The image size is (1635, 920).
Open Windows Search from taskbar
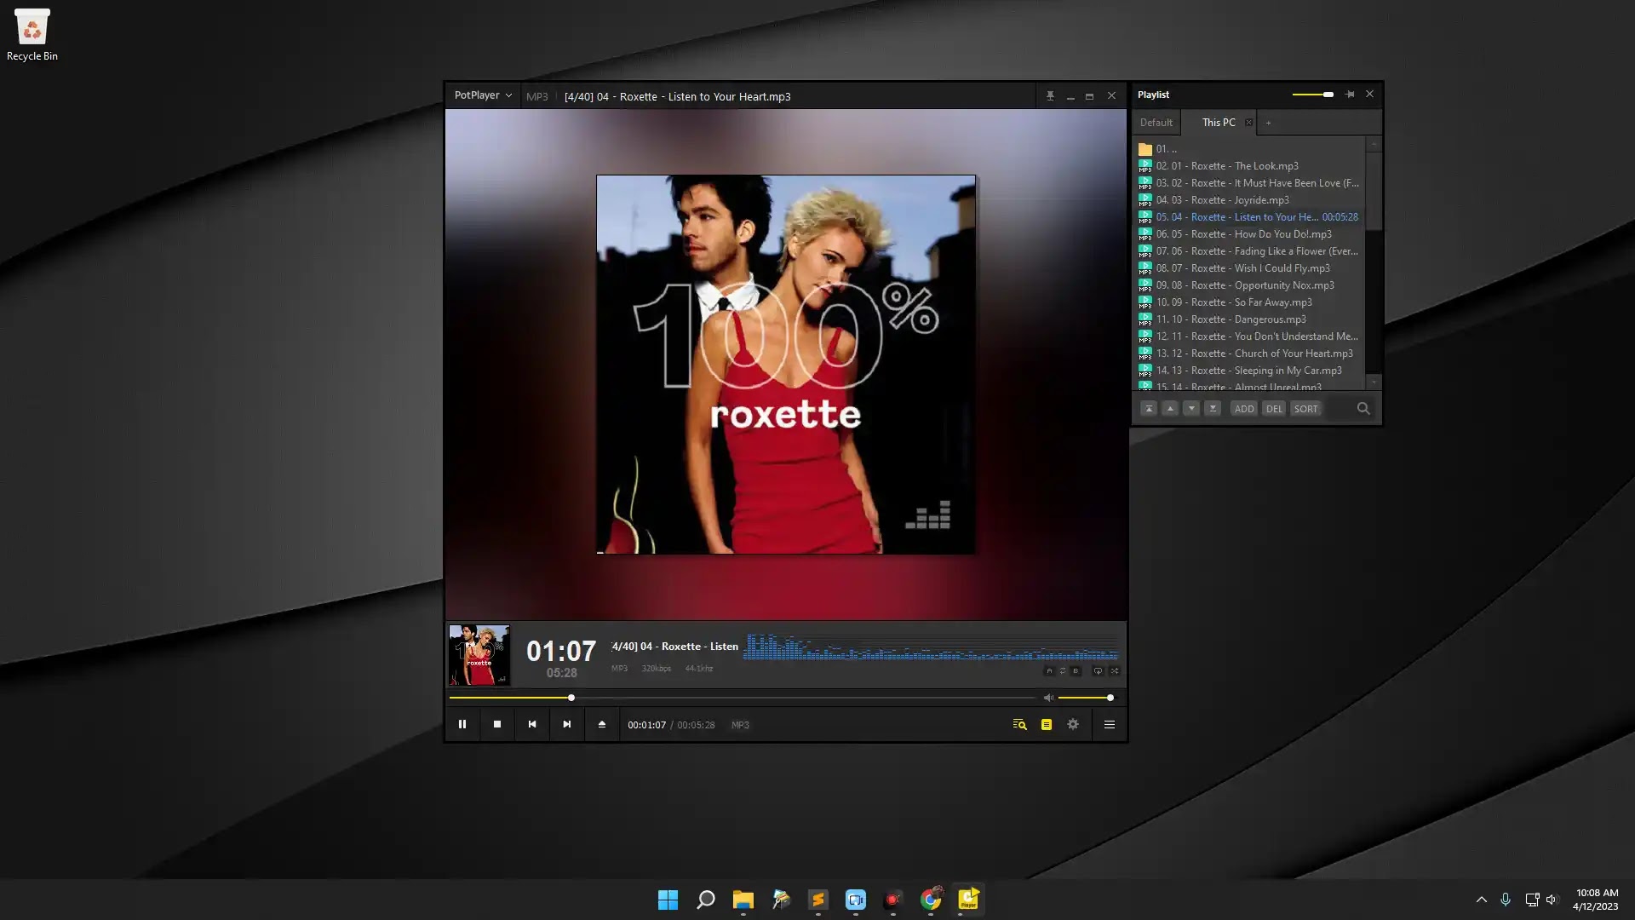(x=706, y=900)
